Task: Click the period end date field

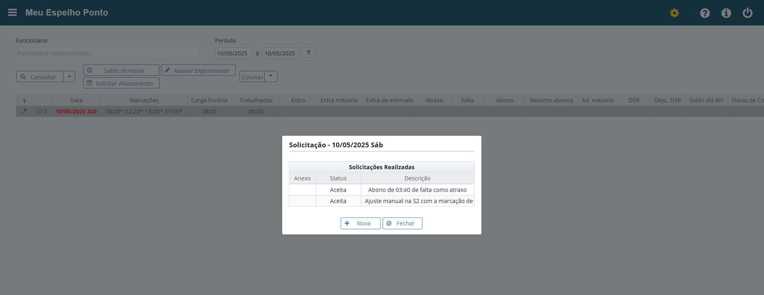Action: [281, 53]
